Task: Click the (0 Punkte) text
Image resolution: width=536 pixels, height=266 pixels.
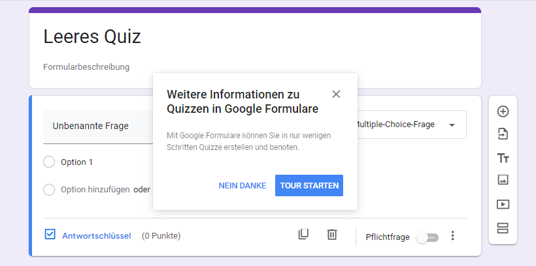Action: point(161,235)
